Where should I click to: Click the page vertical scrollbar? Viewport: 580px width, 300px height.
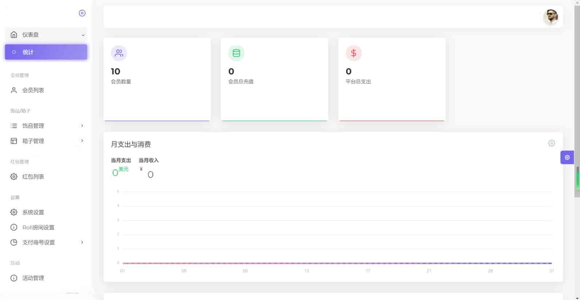(577, 102)
